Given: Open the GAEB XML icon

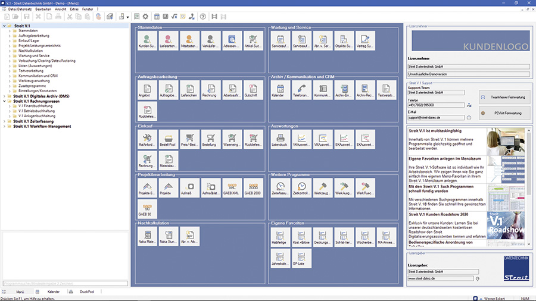Looking at the screenshot, I should [232, 188].
